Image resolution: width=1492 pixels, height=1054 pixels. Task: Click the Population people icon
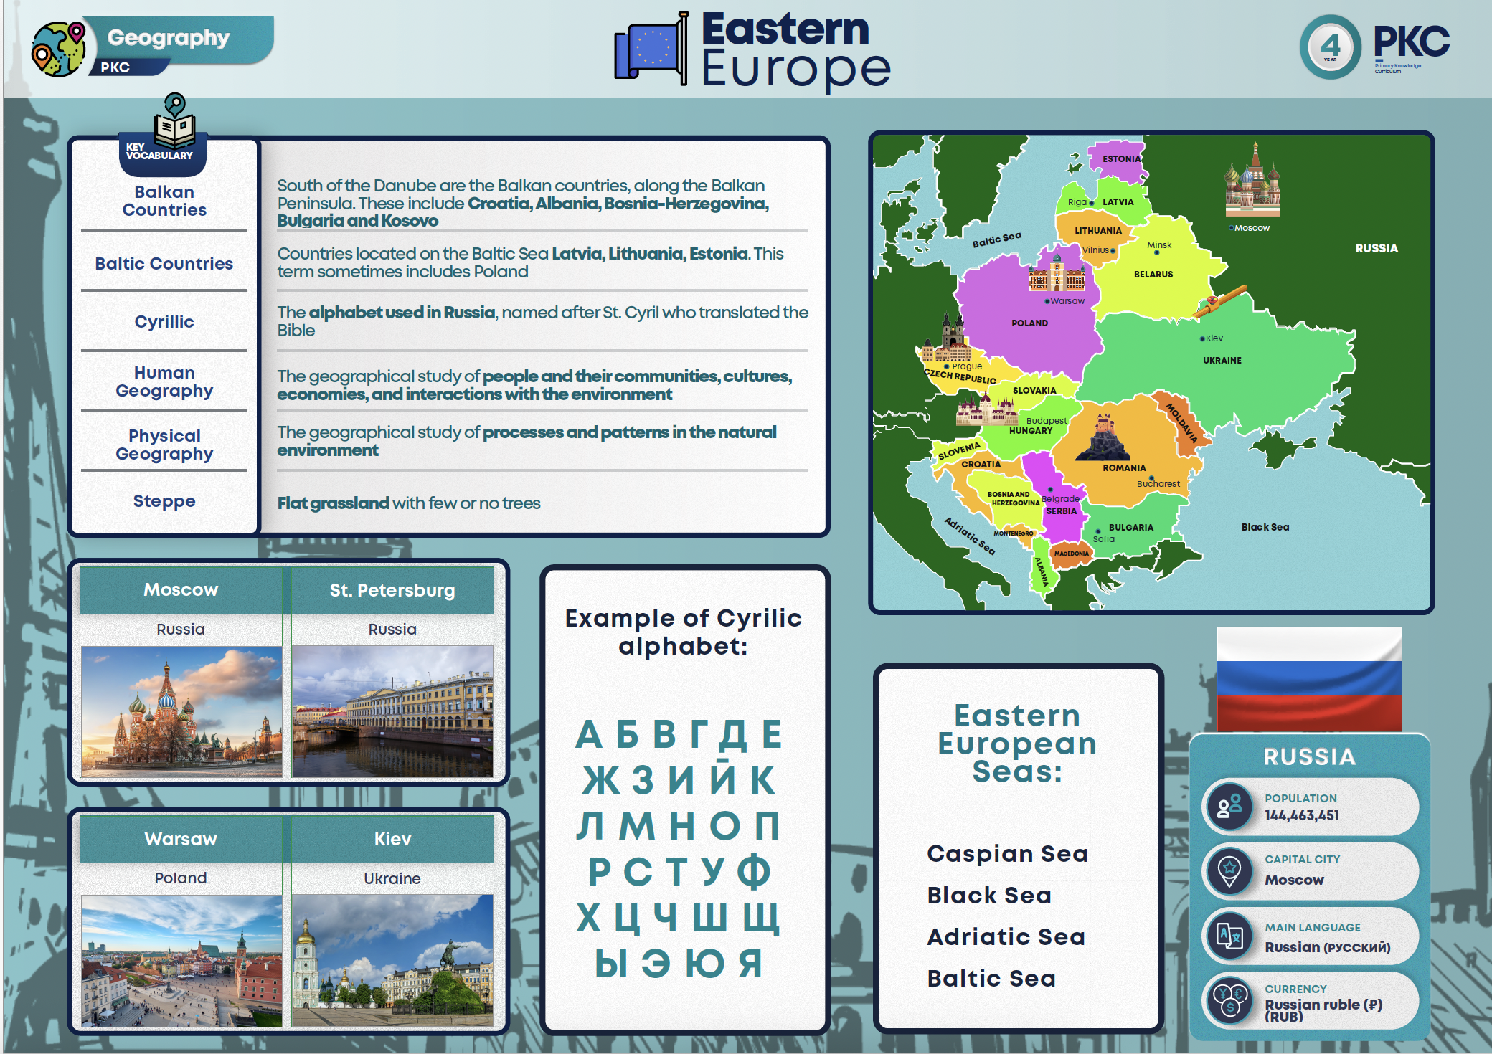1230,807
